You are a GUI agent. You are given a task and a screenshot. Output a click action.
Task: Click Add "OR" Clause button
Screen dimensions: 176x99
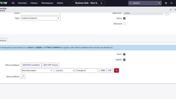click(x=51, y=65)
